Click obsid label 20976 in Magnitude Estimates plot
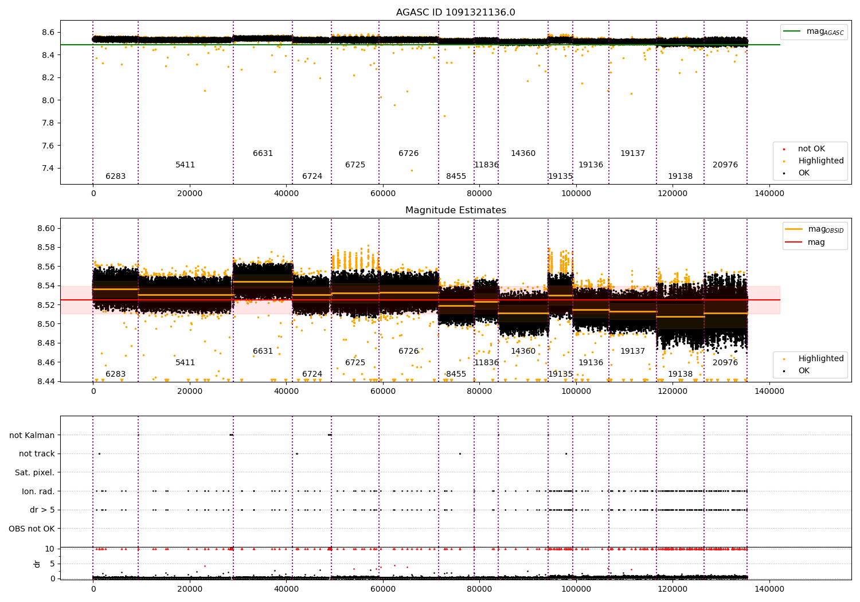This screenshot has height=602, width=860. pyautogui.click(x=725, y=363)
